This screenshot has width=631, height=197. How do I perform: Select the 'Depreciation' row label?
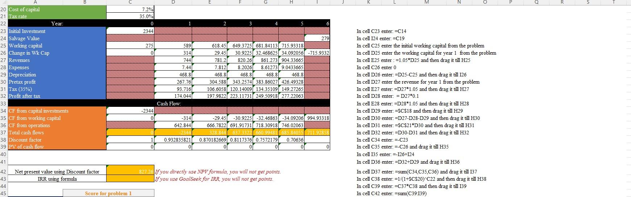22,75
